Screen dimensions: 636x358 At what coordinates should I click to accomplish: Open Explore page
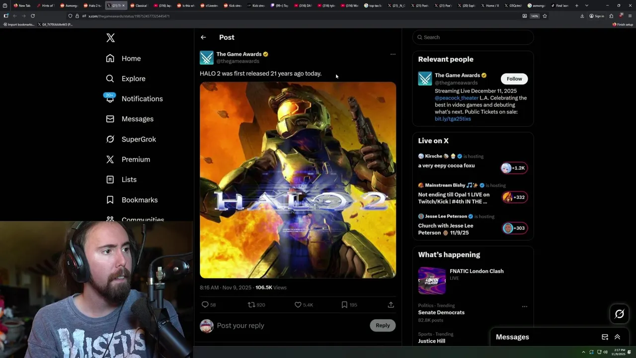[x=126, y=79]
